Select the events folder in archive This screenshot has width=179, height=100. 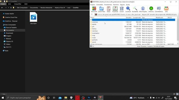94,24
